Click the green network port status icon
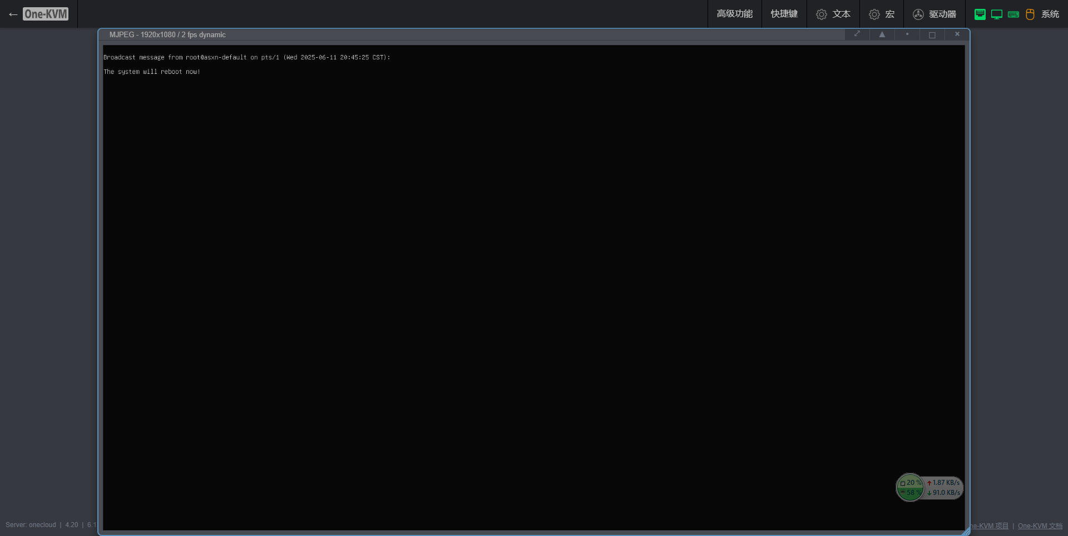Screen dimensions: 1068x536 [980, 14]
